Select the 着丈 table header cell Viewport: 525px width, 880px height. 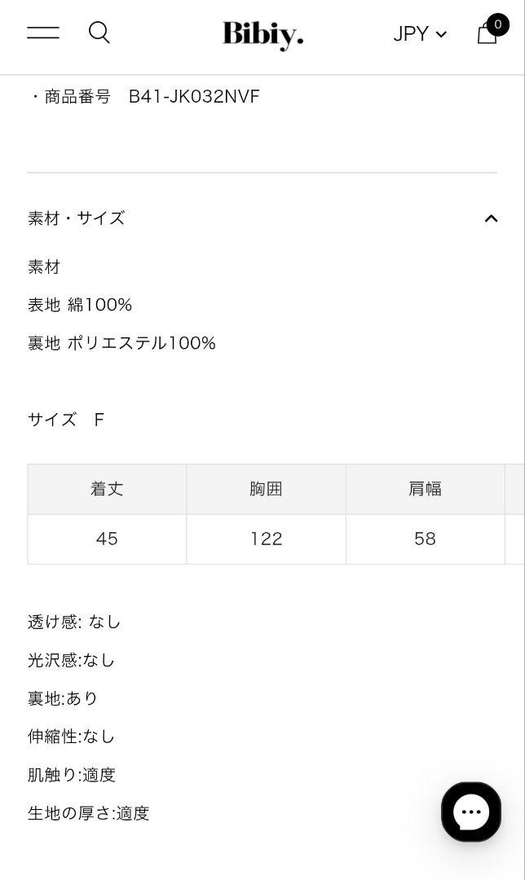click(107, 489)
